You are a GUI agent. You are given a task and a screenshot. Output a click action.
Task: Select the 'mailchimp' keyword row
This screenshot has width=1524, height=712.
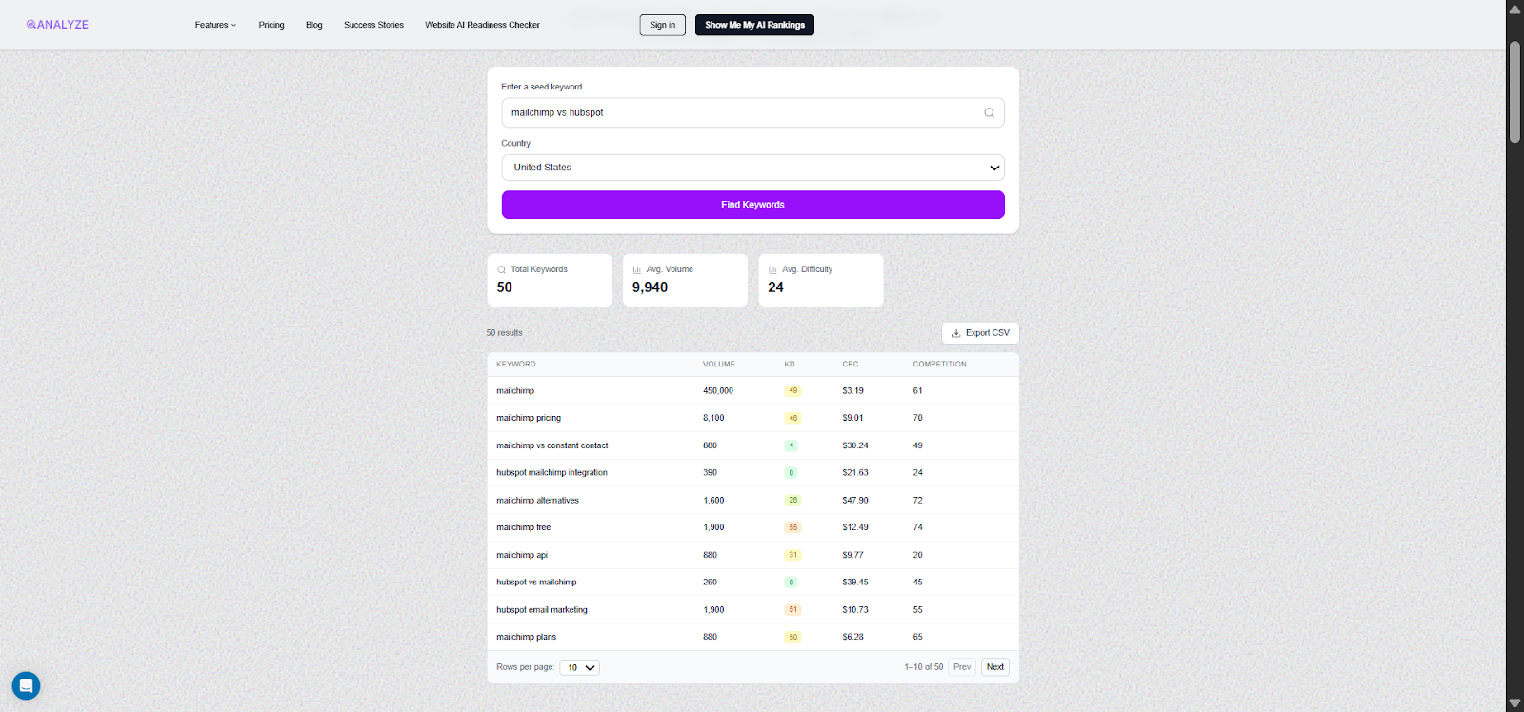[x=752, y=390]
